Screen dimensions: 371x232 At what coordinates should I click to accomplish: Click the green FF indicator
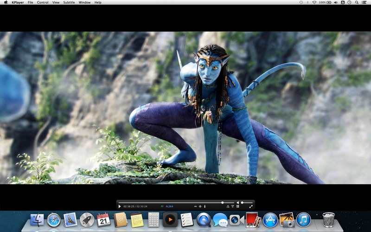[162, 206]
